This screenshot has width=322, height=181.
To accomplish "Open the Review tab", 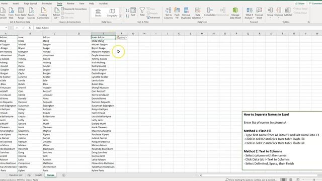I will click(x=70, y=4).
